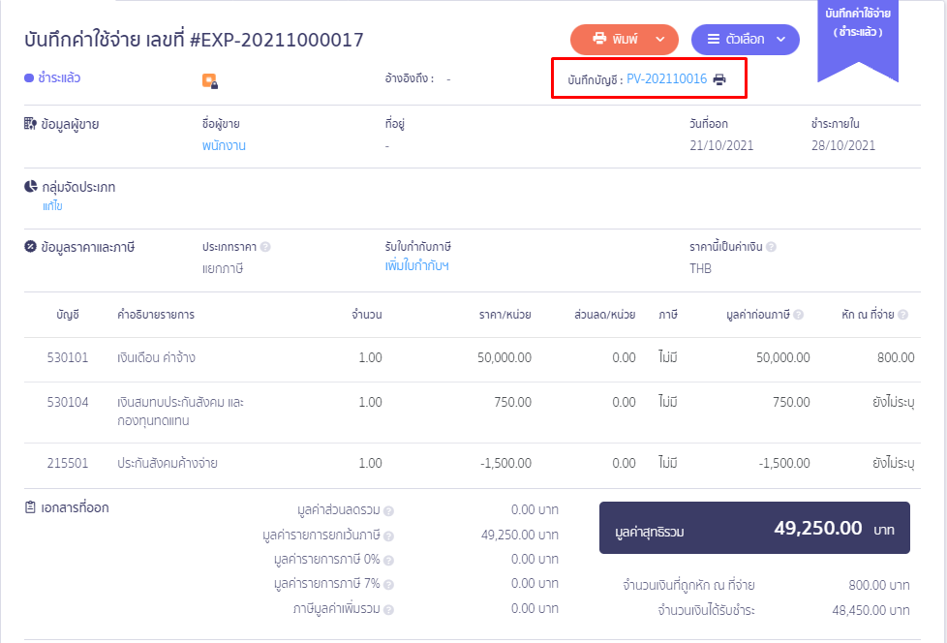Click unit price -1,500.00 in the 215501 row
The height and width of the screenshot is (643, 947).
click(x=505, y=463)
